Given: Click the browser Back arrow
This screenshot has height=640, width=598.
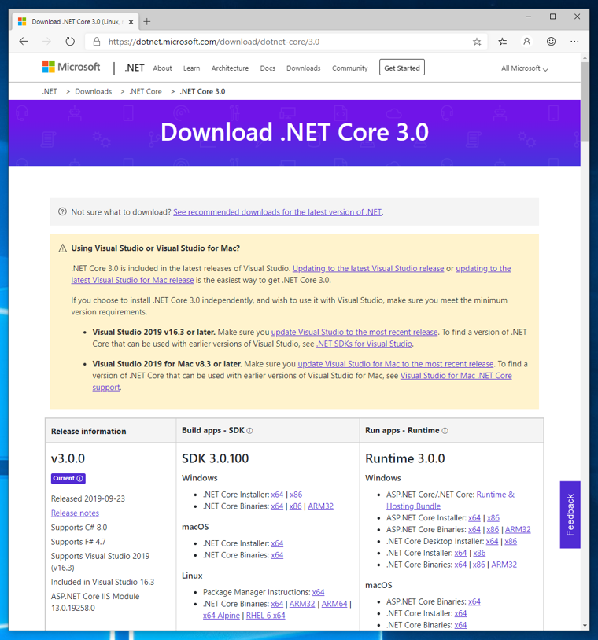Looking at the screenshot, I should 24,41.
